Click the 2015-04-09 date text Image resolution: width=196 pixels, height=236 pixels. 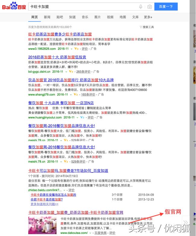pos(146,195)
